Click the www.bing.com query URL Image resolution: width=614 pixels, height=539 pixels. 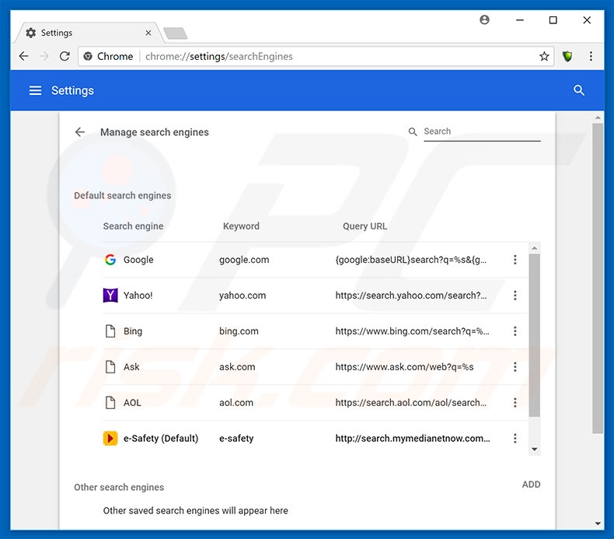point(412,331)
